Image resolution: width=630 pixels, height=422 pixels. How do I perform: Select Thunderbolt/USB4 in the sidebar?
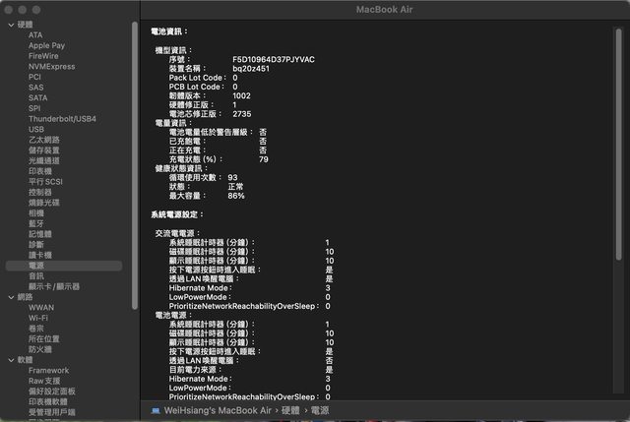click(x=62, y=119)
